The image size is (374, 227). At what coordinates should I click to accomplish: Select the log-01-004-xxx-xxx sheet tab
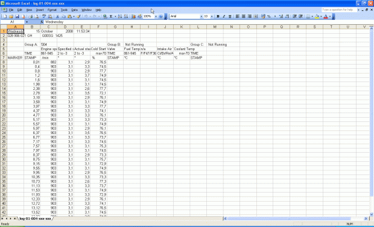36,219
